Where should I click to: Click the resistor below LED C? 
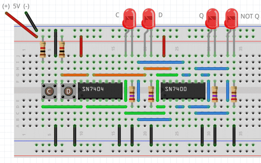132,94
